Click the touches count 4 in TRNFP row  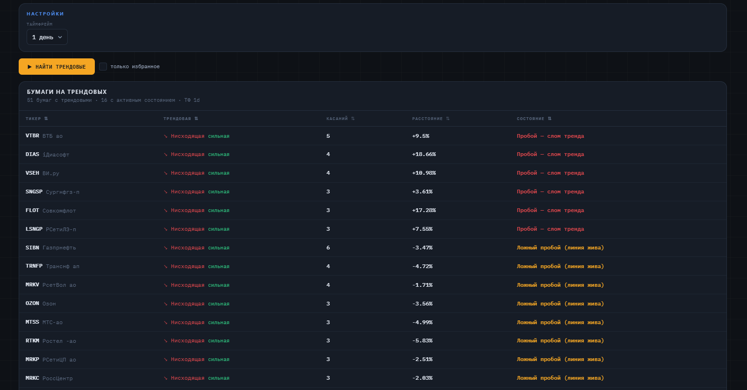pyautogui.click(x=328, y=266)
